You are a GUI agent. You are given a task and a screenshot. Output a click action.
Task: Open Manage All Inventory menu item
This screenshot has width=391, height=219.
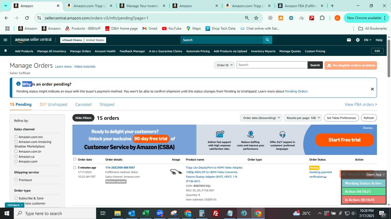click(x=52, y=51)
